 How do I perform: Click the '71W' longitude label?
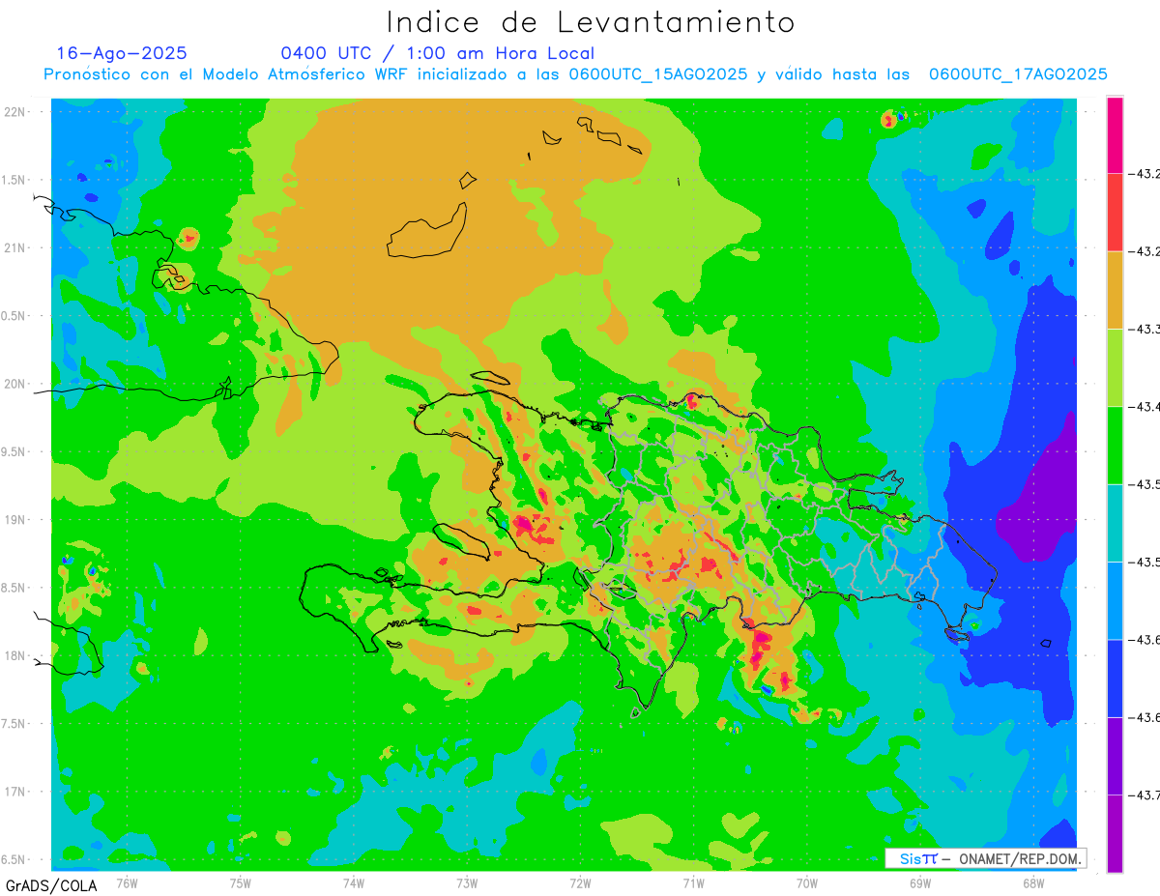(693, 882)
